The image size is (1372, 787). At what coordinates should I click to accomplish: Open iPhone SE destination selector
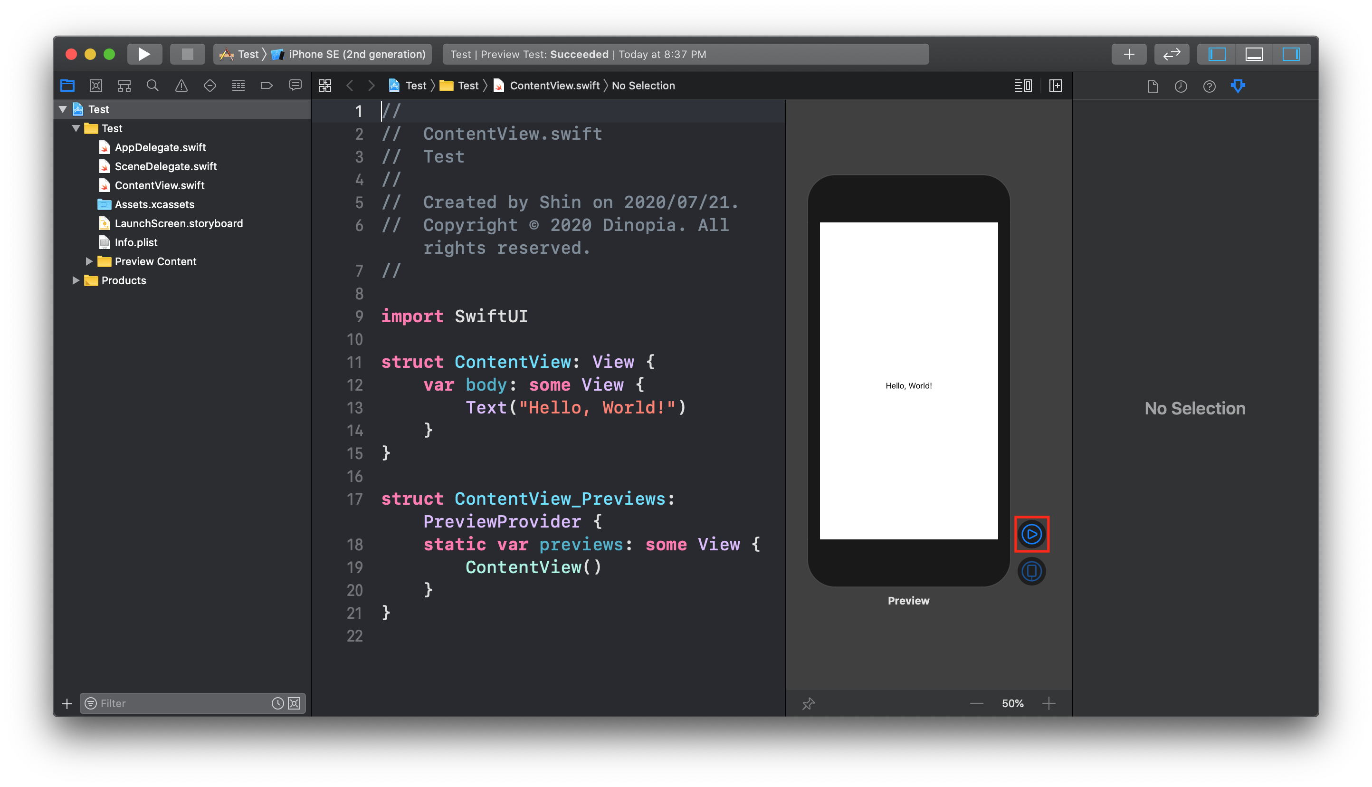[x=356, y=54]
